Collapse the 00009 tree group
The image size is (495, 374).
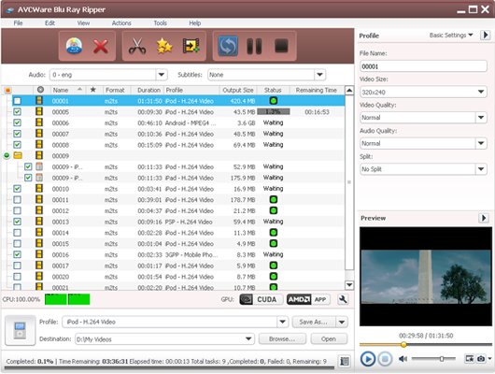[x=7, y=155]
